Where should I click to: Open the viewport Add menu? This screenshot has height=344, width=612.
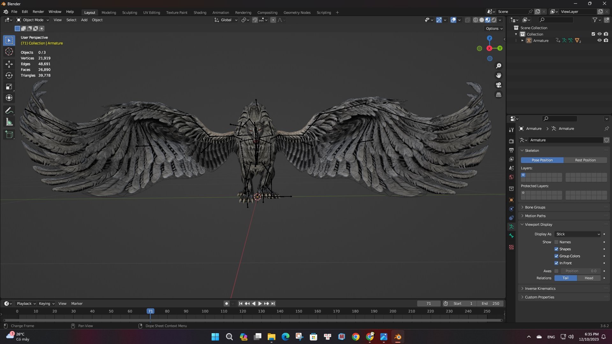click(84, 20)
